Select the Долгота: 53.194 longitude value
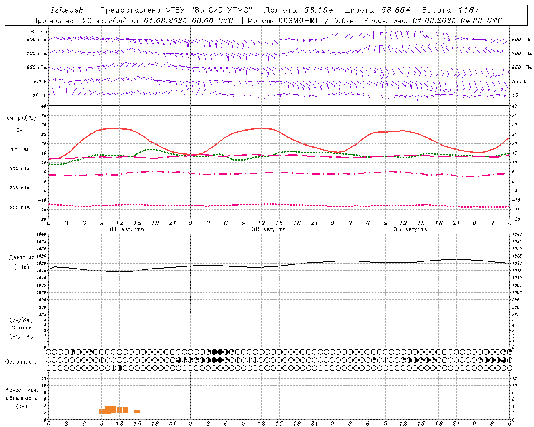Screen dimensions: 534x427 (299, 10)
